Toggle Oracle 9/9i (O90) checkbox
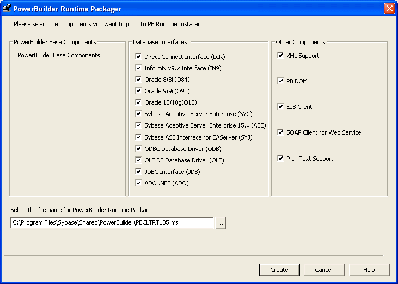The height and width of the screenshot is (284, 398). [x=138, y=90]
